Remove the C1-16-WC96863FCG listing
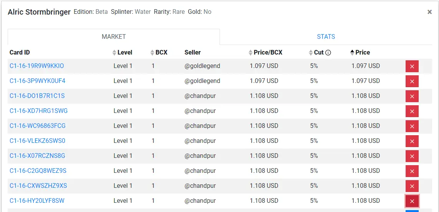 click(412, 126)
